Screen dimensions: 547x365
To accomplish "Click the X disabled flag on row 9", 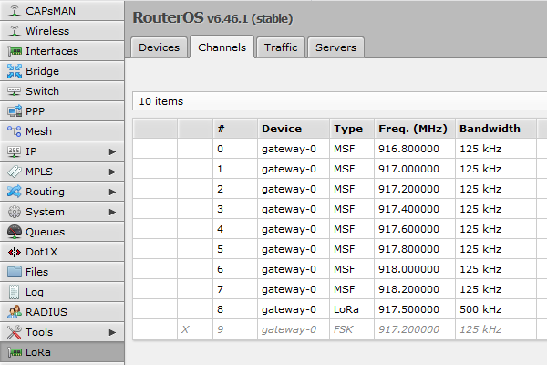I will [185, 329].
